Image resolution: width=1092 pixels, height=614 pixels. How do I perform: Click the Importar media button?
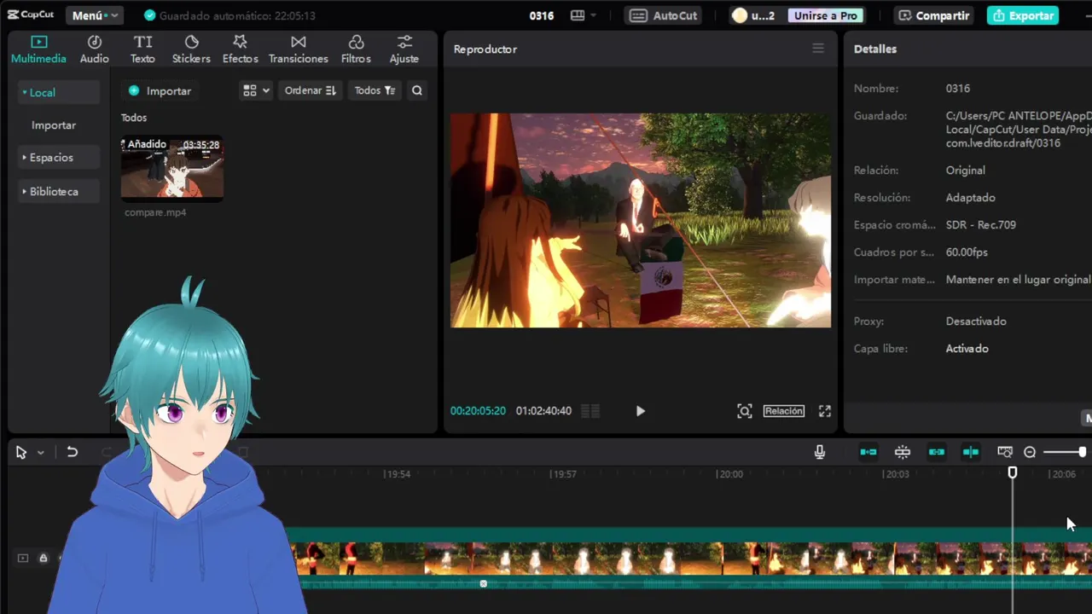tap(160, 90)
